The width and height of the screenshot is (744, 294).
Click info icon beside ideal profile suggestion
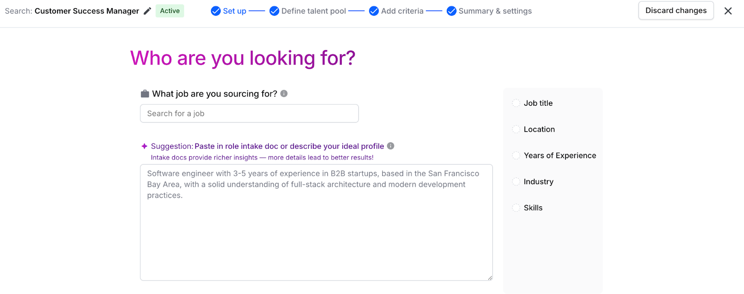391,146
